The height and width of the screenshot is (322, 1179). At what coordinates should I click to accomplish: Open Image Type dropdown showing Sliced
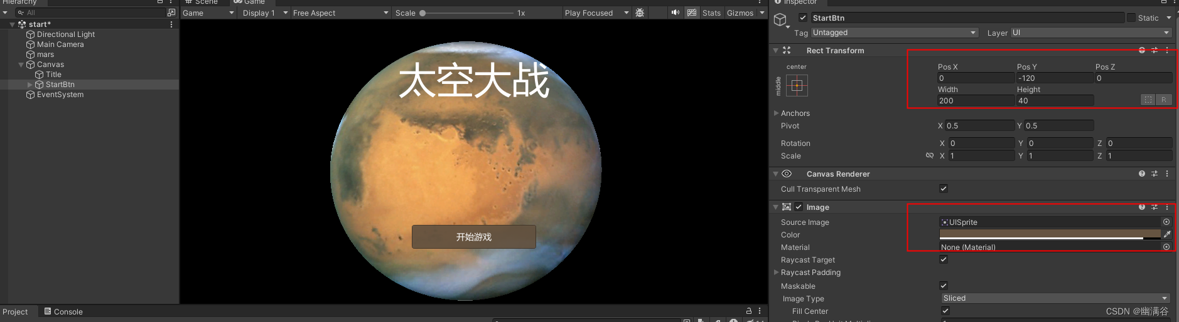[1055, 298]
